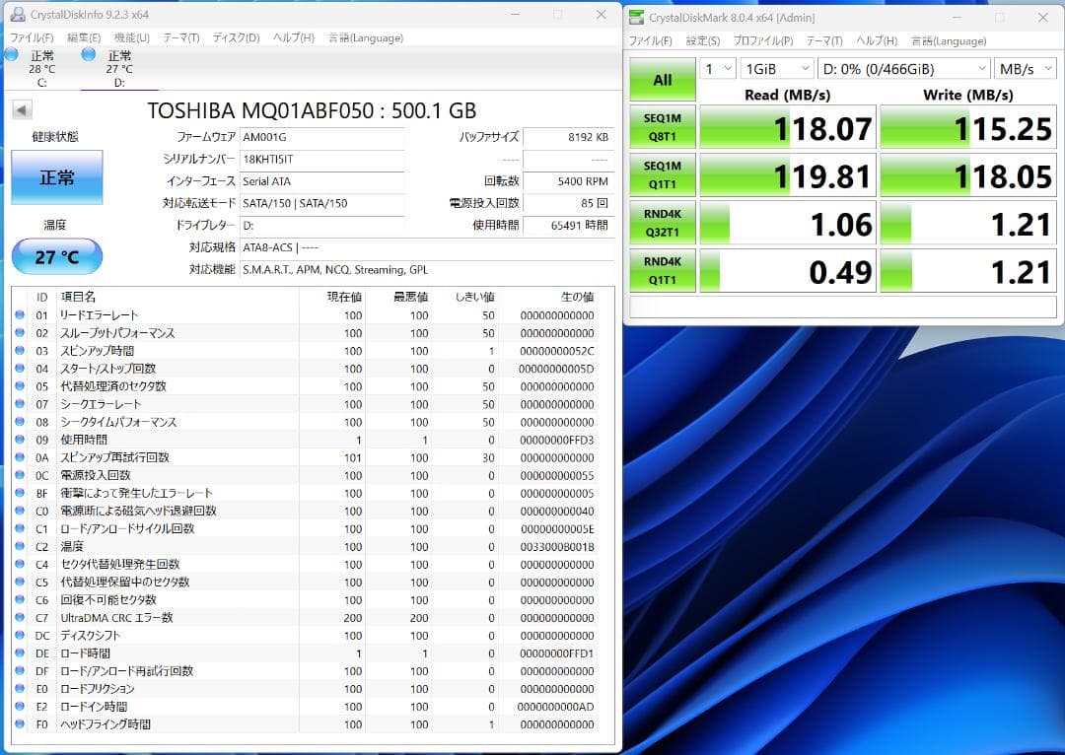Open the File menu in CrystalDiskInfo

32,38
